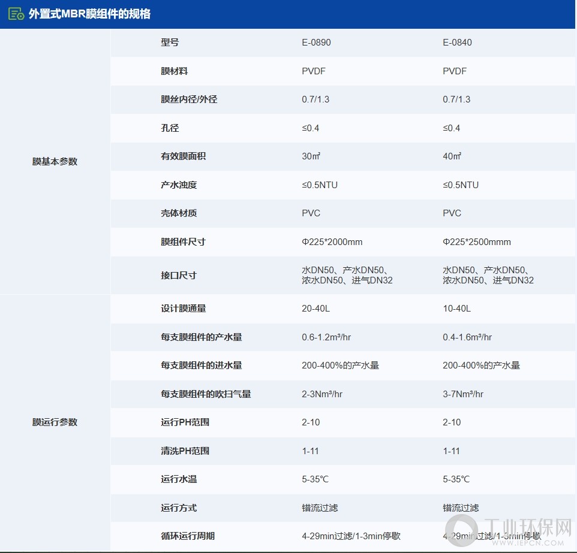Click the 每支膜组件的进水量 row label
577x553 pixels.
201,365
